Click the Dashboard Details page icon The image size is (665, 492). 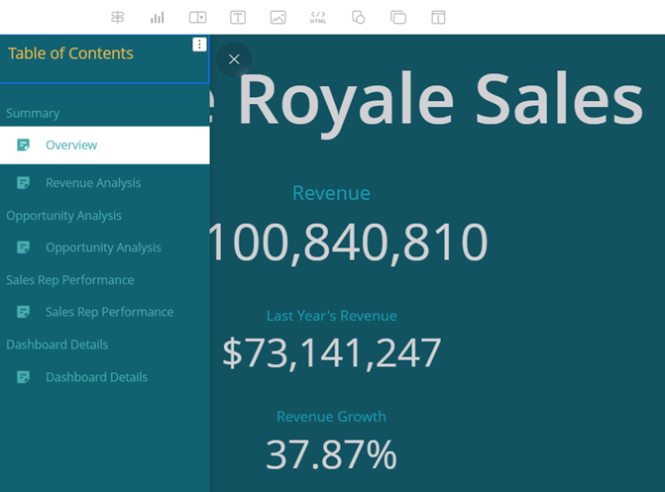click(x=23, y=377)
